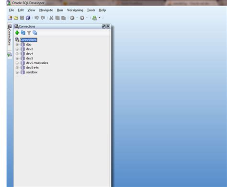
Task: Click the database icon beside dev5 e4x
Action: [23, 68]
